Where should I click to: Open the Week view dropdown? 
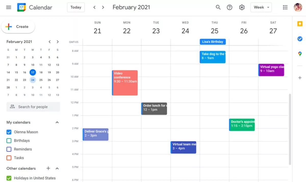(x=261, y=7)
